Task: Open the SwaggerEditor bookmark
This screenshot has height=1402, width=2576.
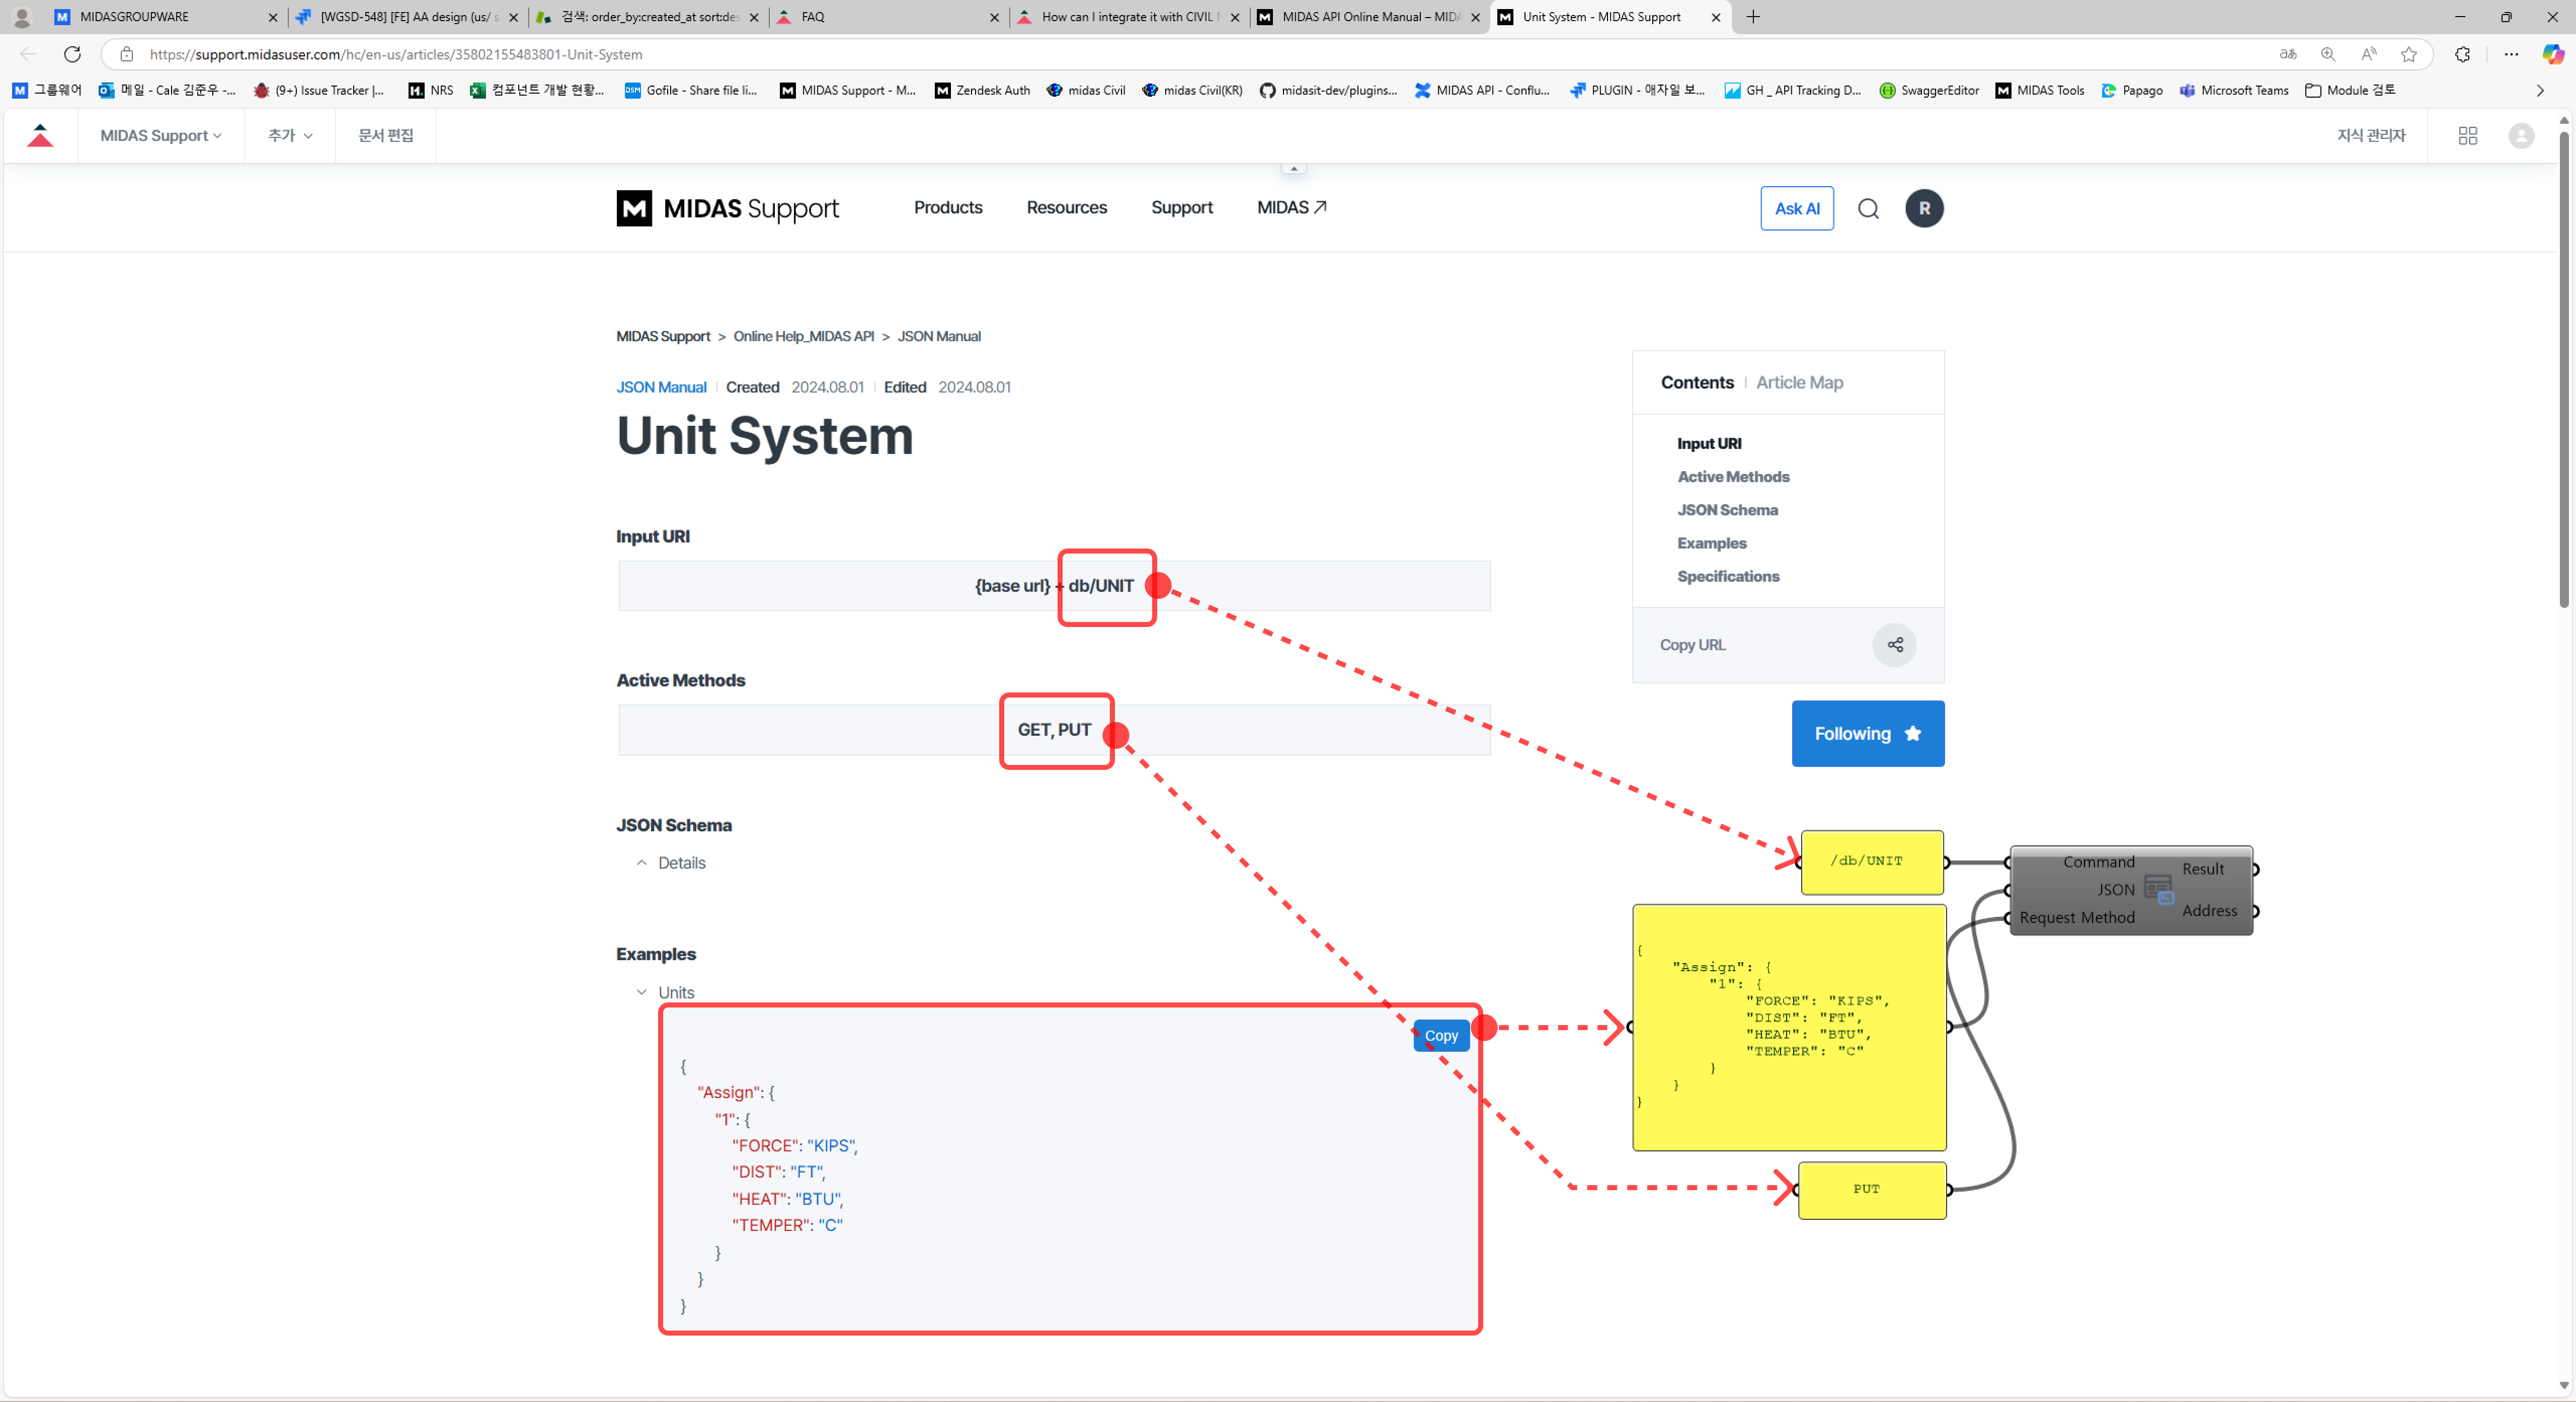Action: coord(1929,90)
